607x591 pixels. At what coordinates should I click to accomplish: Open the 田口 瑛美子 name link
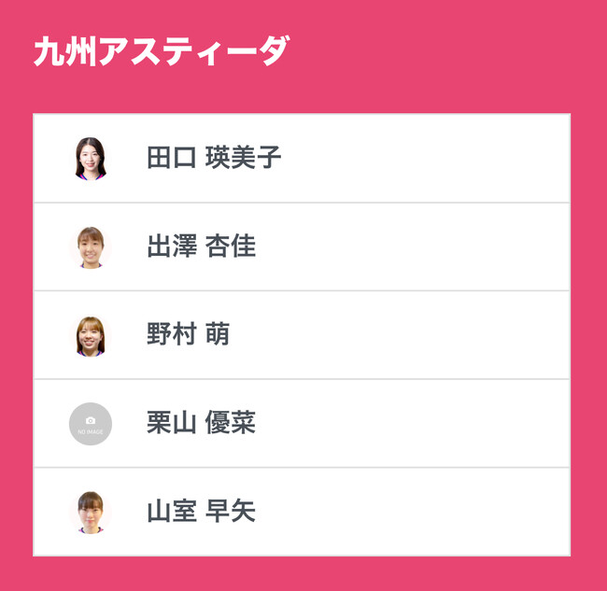point(214,158)
